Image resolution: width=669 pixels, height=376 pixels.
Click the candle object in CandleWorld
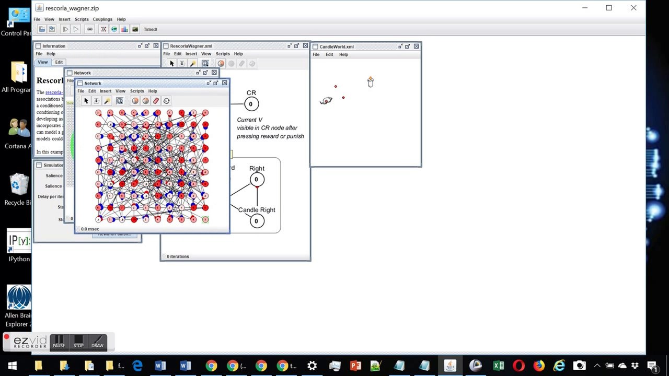tap(371, 81)
